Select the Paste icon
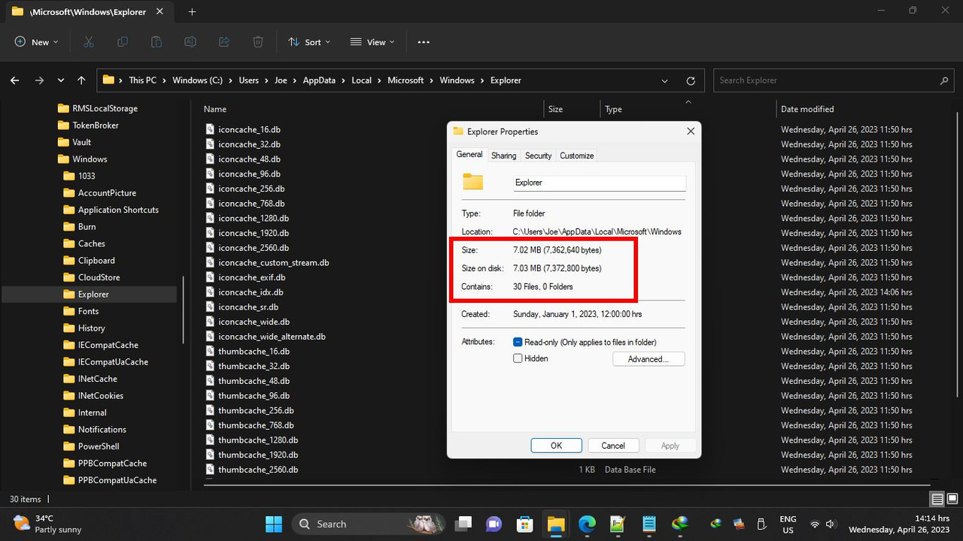 [156, 41]
